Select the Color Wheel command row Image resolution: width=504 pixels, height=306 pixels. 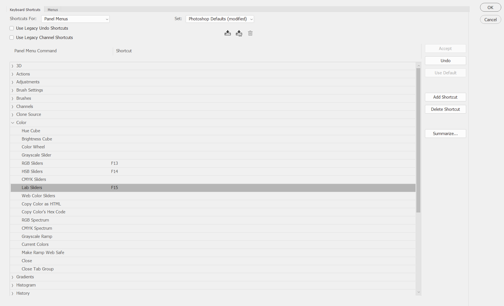click(x=213, y=147)
